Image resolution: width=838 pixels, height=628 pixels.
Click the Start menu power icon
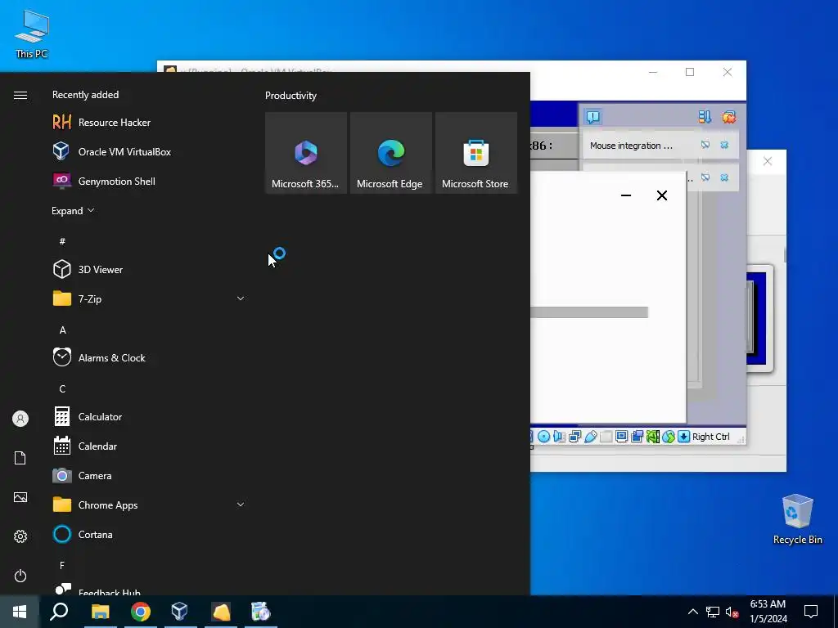click(x=20, y=576)
